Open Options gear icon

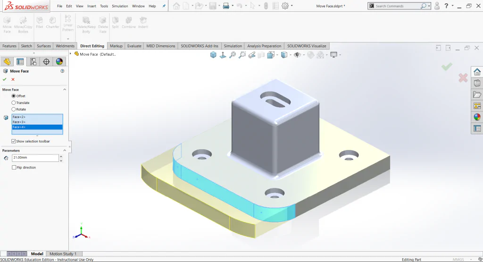point(285,6)
